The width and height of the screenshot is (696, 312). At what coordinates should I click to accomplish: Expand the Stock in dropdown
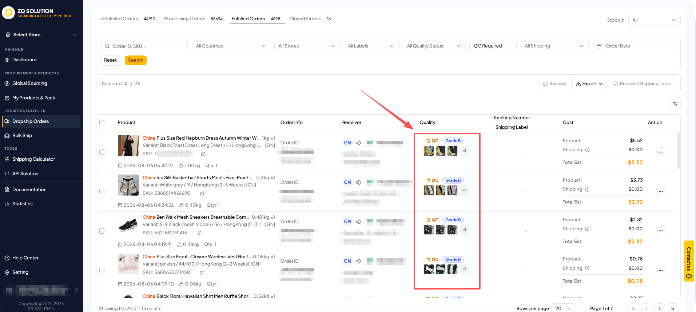[654, 20]
